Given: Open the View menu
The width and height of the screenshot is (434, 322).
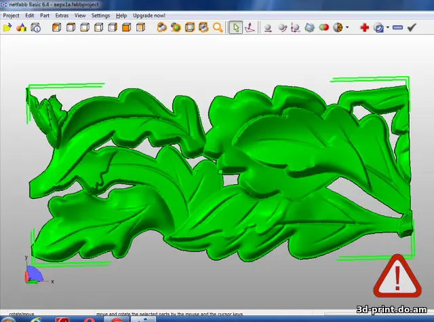Looking at the screenshot, I should [x=80, y=16].
